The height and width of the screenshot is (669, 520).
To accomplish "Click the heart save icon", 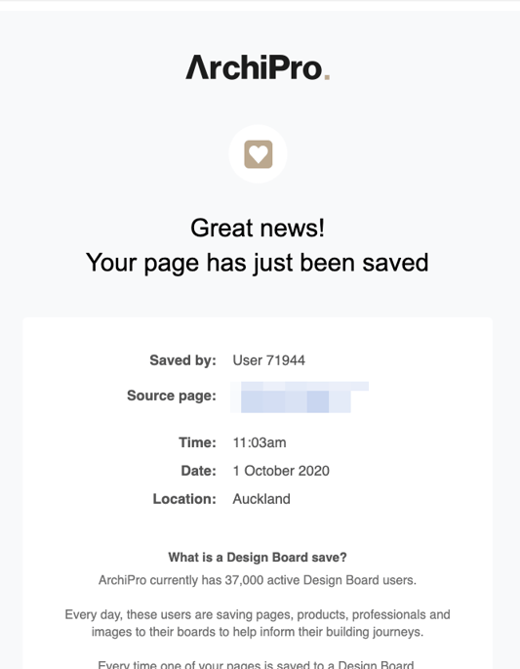I will [258, 154].
